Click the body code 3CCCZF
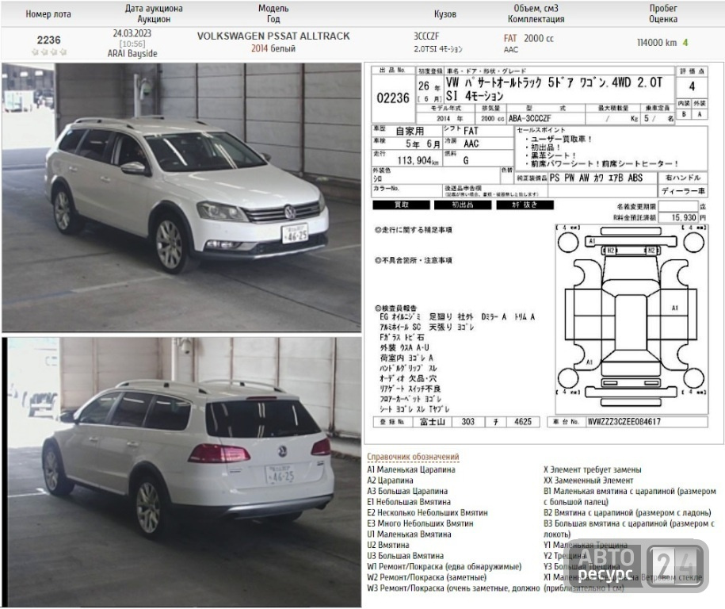Image resolution: width=725 pixels, height=609 pixels. pos(426,36)
